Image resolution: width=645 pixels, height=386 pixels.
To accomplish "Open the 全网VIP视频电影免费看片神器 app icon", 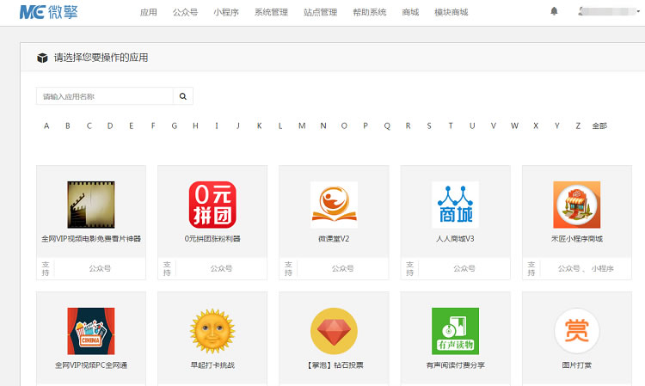I will pyautogui.click(x=91, y=205).
